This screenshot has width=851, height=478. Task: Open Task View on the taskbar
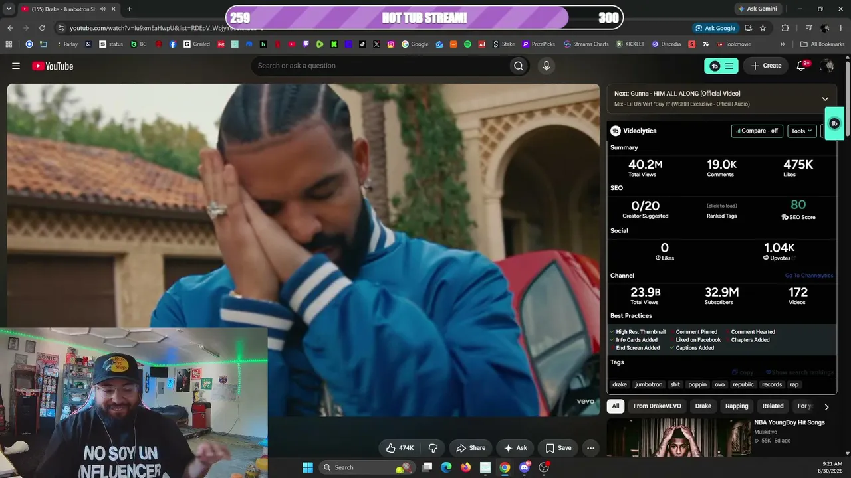coord(427,467)
